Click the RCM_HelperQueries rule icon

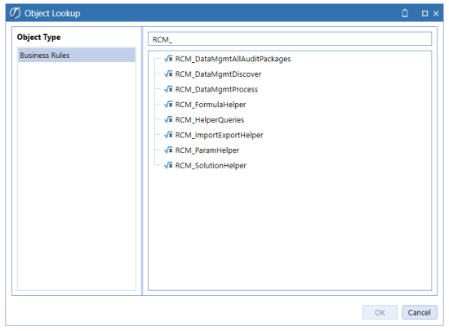[168, 119]
